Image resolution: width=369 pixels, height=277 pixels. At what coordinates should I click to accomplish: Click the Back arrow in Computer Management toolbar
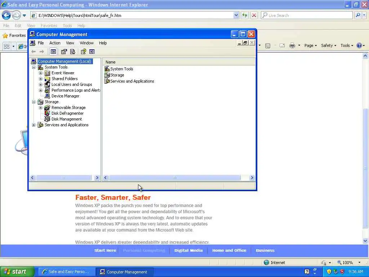click(34, 52)
